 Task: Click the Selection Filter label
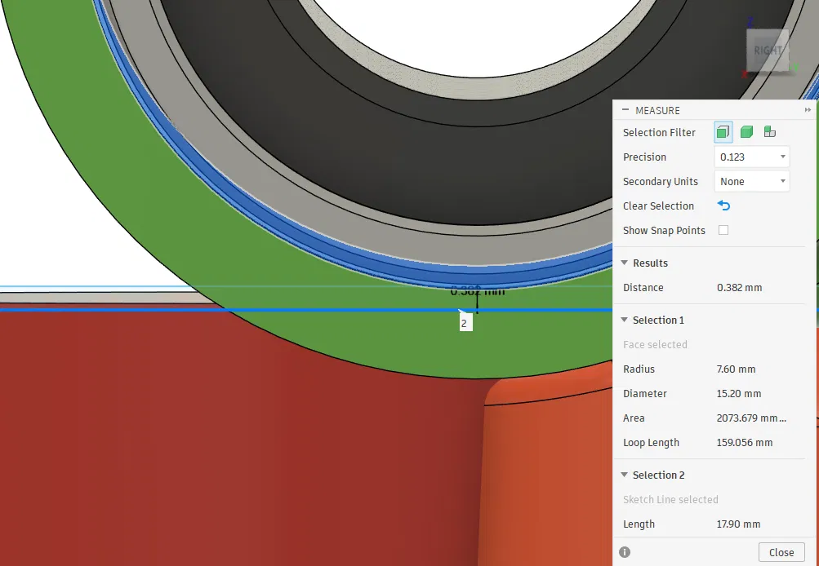pyautogui.click(x=659, y=132)
